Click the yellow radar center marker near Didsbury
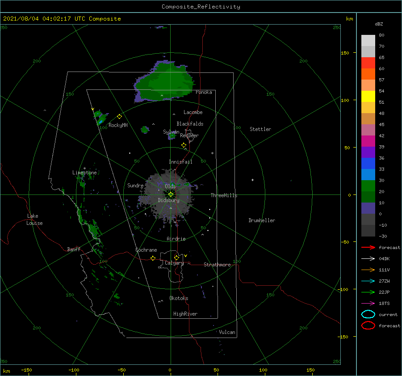402x376 pixels. (x=171, y=194)
